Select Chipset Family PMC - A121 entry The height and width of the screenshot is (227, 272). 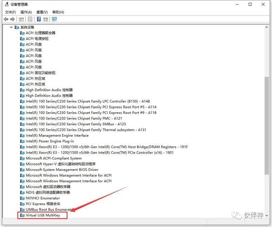(74, 118)
